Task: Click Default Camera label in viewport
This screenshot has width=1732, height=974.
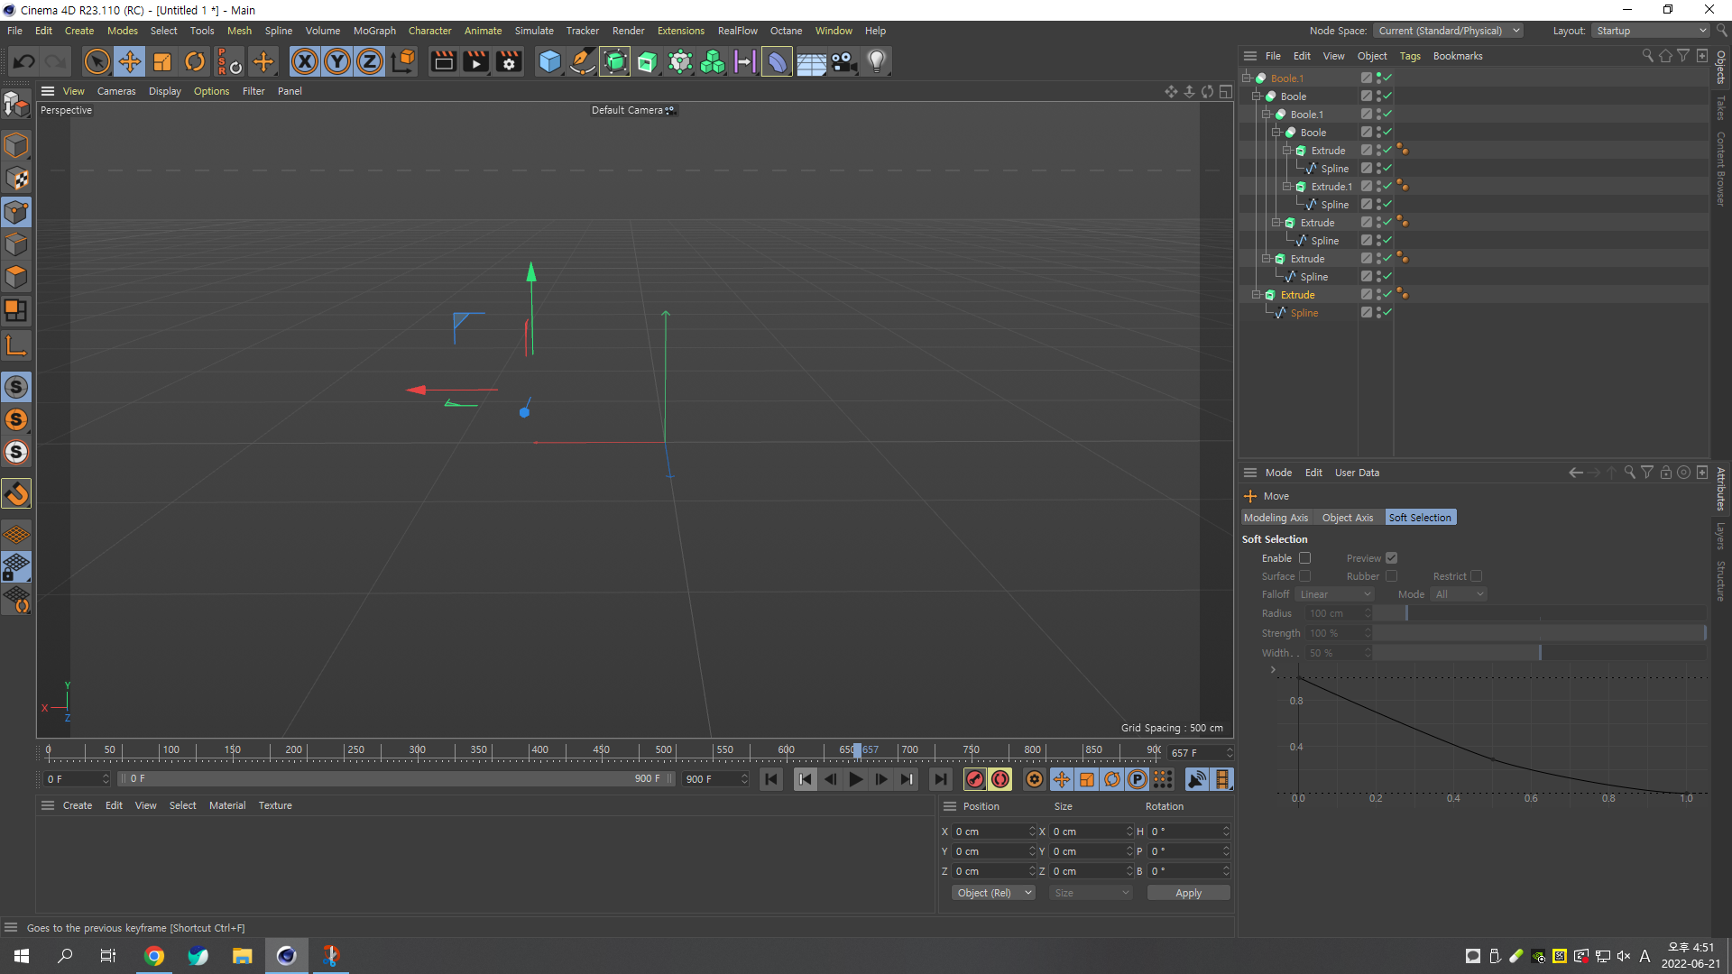Action: coord(627,110)
